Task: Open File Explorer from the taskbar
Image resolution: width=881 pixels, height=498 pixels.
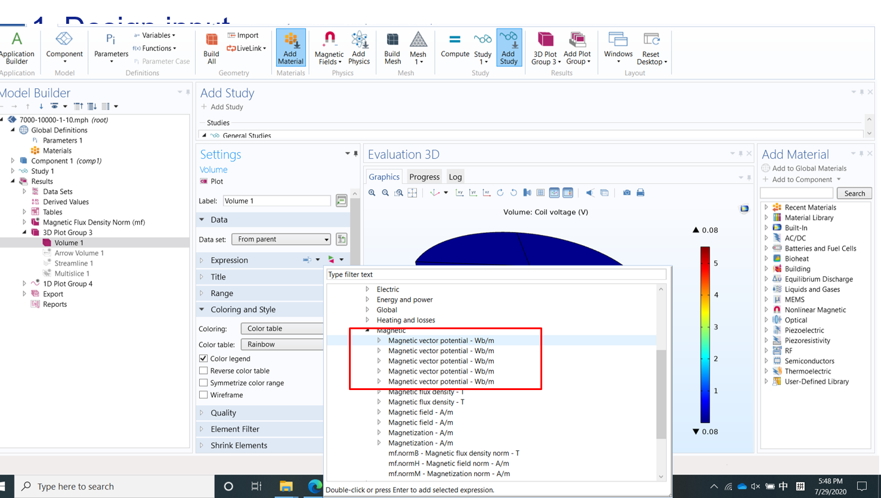Action: [286, 486]
